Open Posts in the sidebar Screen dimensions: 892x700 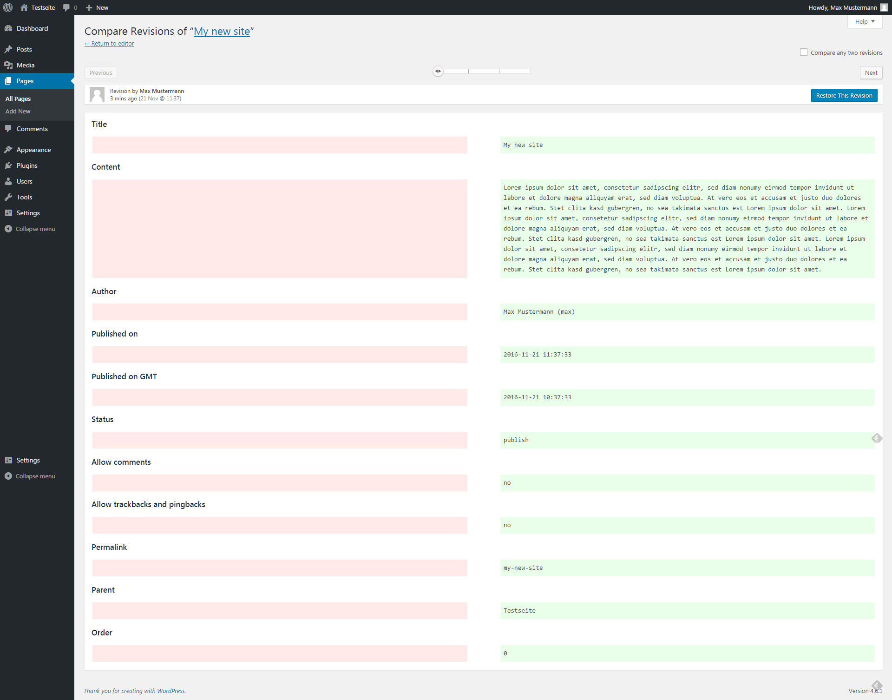pos(24,49)
